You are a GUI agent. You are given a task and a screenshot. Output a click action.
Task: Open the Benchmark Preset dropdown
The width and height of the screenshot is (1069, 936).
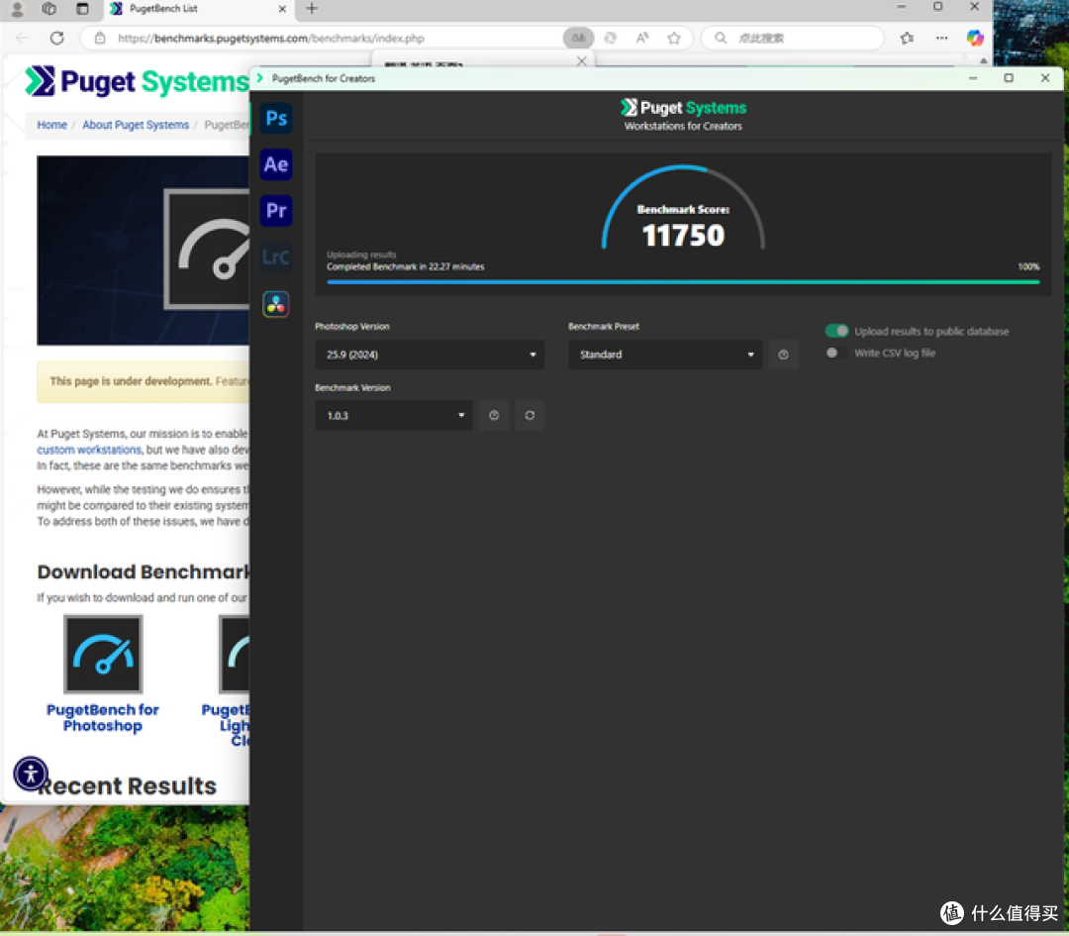665,355
